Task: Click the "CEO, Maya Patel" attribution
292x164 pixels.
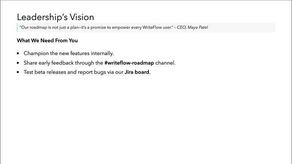Action: (x=192, y=27)
